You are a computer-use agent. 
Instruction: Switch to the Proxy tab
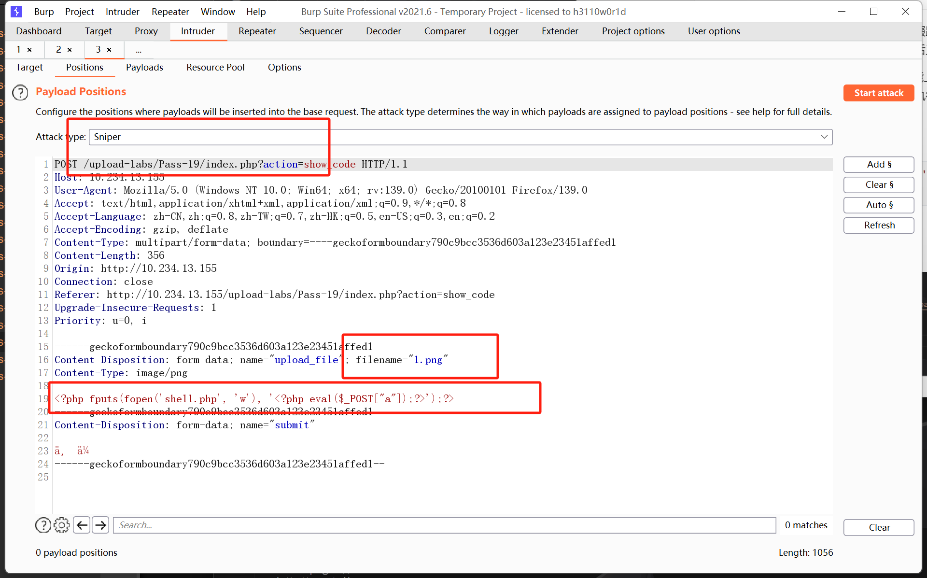(146, 31)
